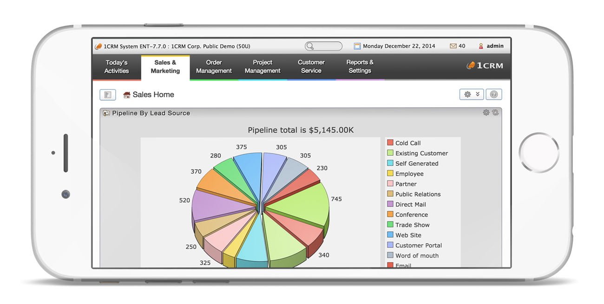Click the 745 value label on chart
The width and height of the screenshot is (604, 304).
pyautogui.click(x=336, y=199)
